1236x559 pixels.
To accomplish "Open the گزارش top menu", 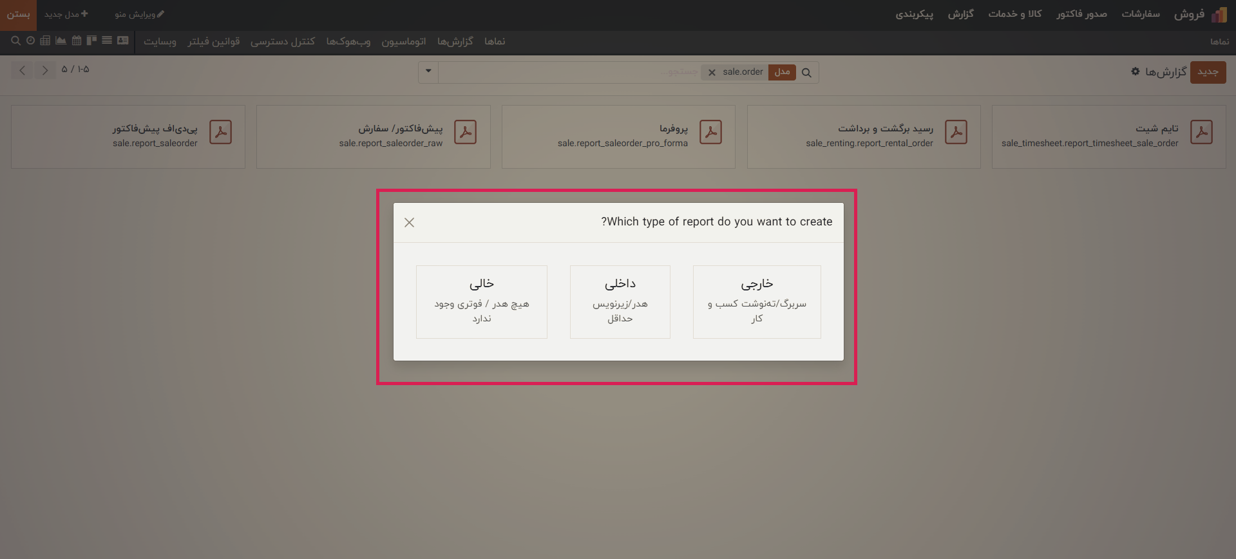I will [960, 14].
